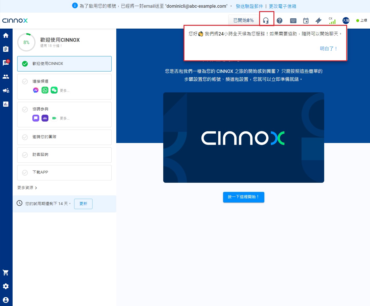Click the purple chat bubble icon
The image size is (370, 306).
36,118
